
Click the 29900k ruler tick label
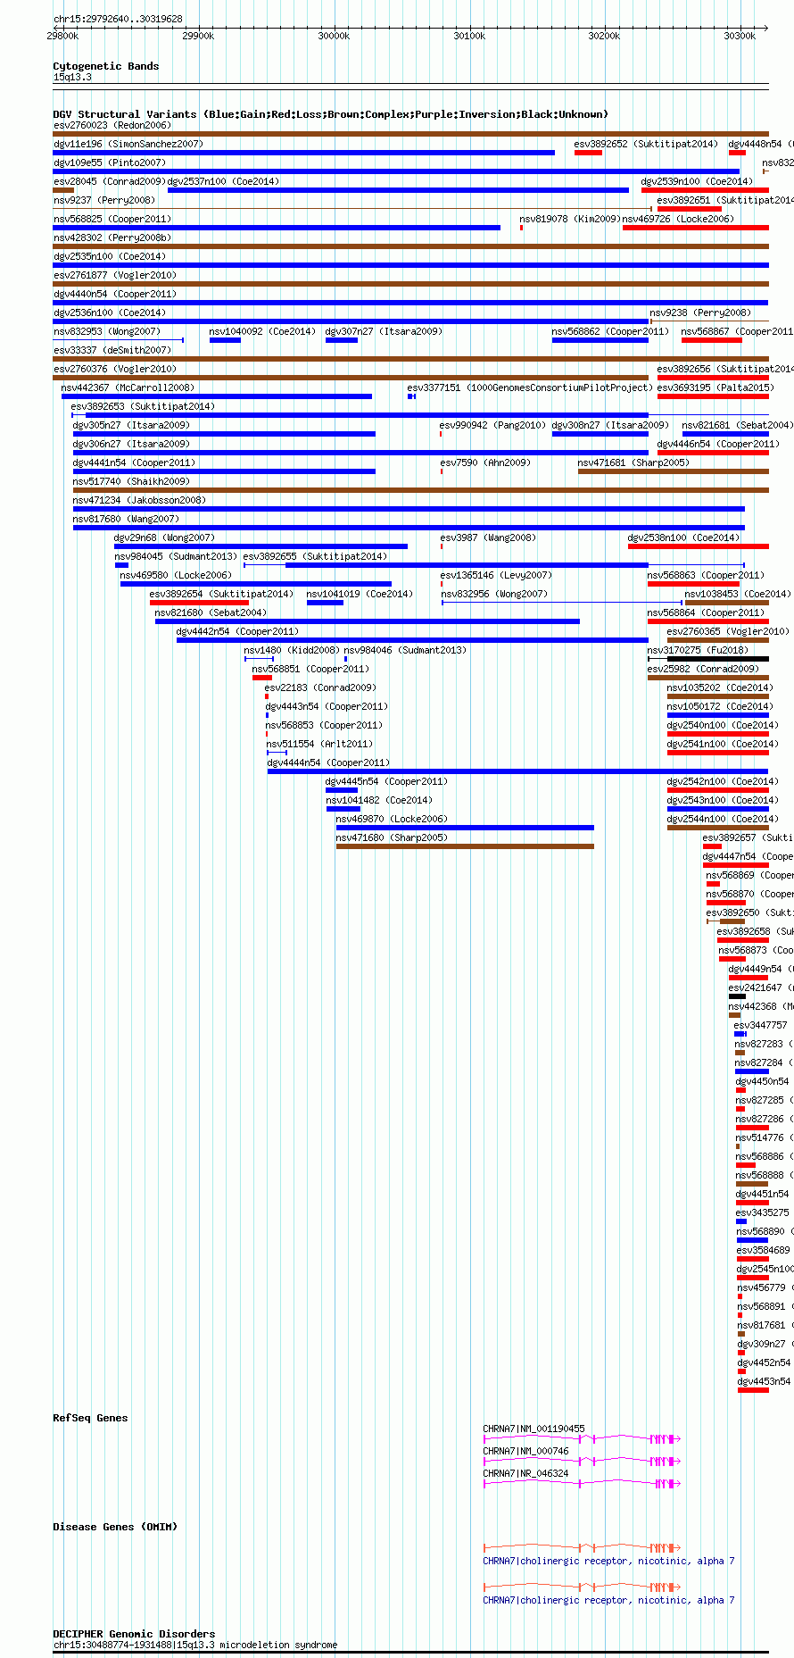198,36
